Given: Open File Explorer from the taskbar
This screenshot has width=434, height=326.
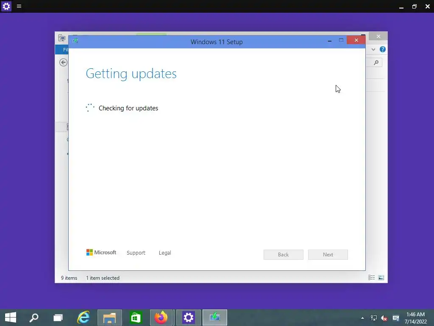Looking at the screenshot, I should pyautogui.click(x=110, y=318).
